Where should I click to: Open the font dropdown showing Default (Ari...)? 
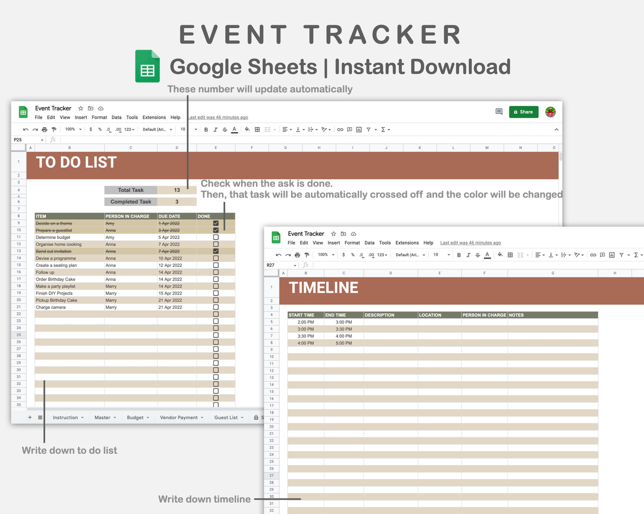(157, 129)
